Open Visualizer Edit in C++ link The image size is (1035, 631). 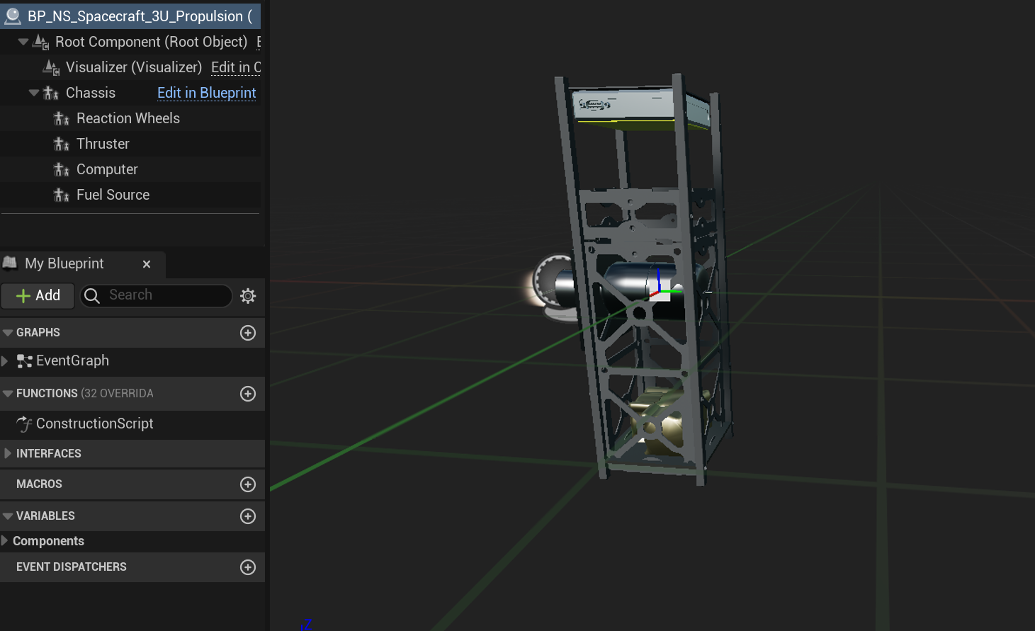pyautogui.click(x=236, y=67)
